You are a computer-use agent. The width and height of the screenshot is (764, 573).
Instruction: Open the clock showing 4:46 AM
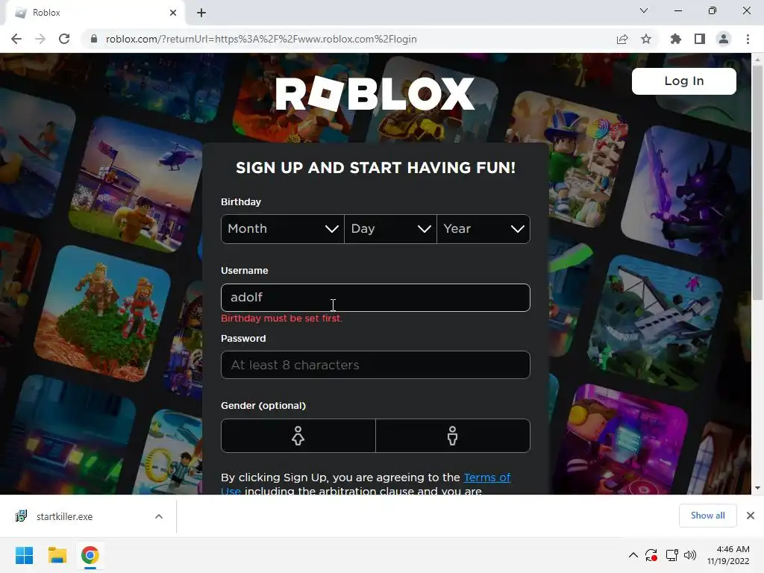coord(728,555)
